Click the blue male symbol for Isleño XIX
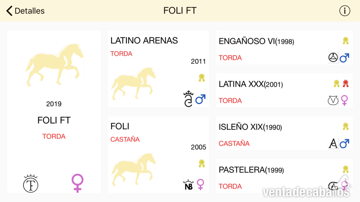 (344, 144)
